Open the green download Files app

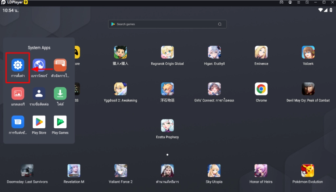(x=60, y=94)
